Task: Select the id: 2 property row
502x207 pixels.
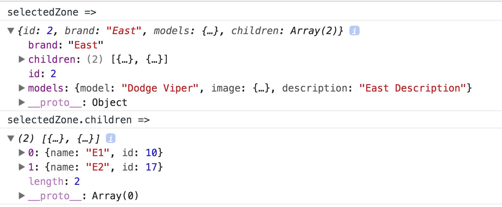Action: (x=42, y=74)
